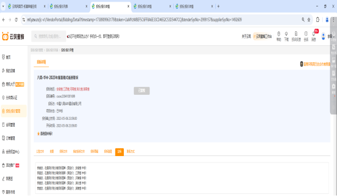The image size is (337, 196).
Task: Go to 投标/报价管理 breadcrumb
Action: click(37, 50)
